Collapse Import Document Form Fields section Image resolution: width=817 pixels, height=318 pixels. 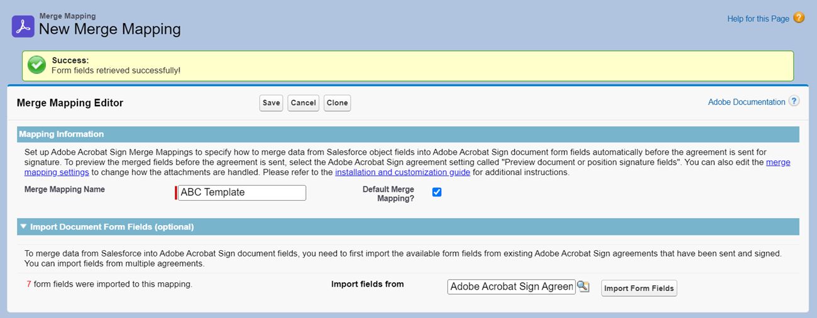(24, 226)
